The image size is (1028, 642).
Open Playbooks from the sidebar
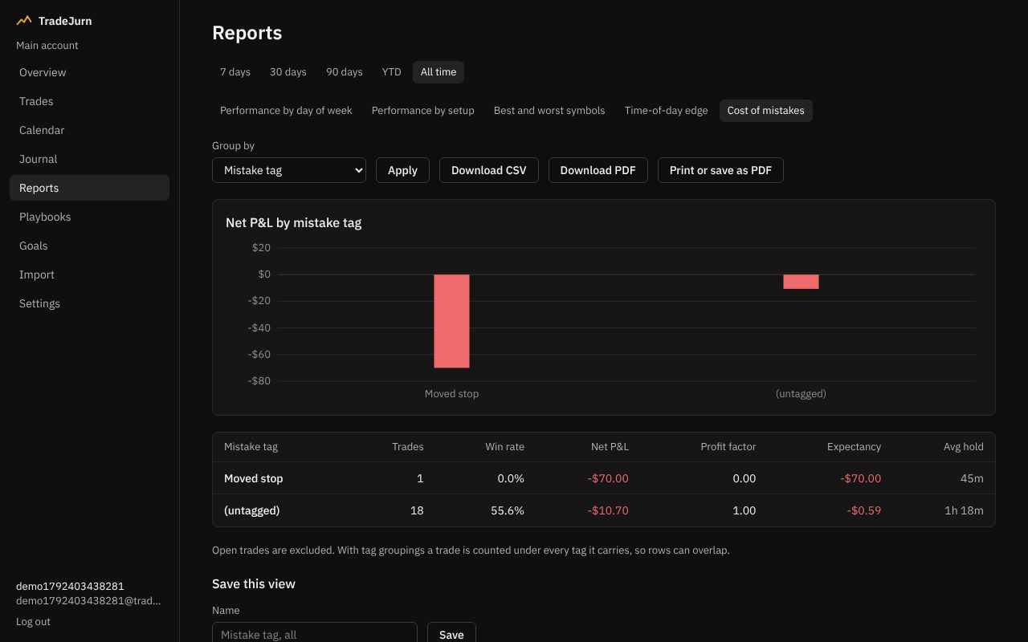pyautogui.click(x=89, y=217)
